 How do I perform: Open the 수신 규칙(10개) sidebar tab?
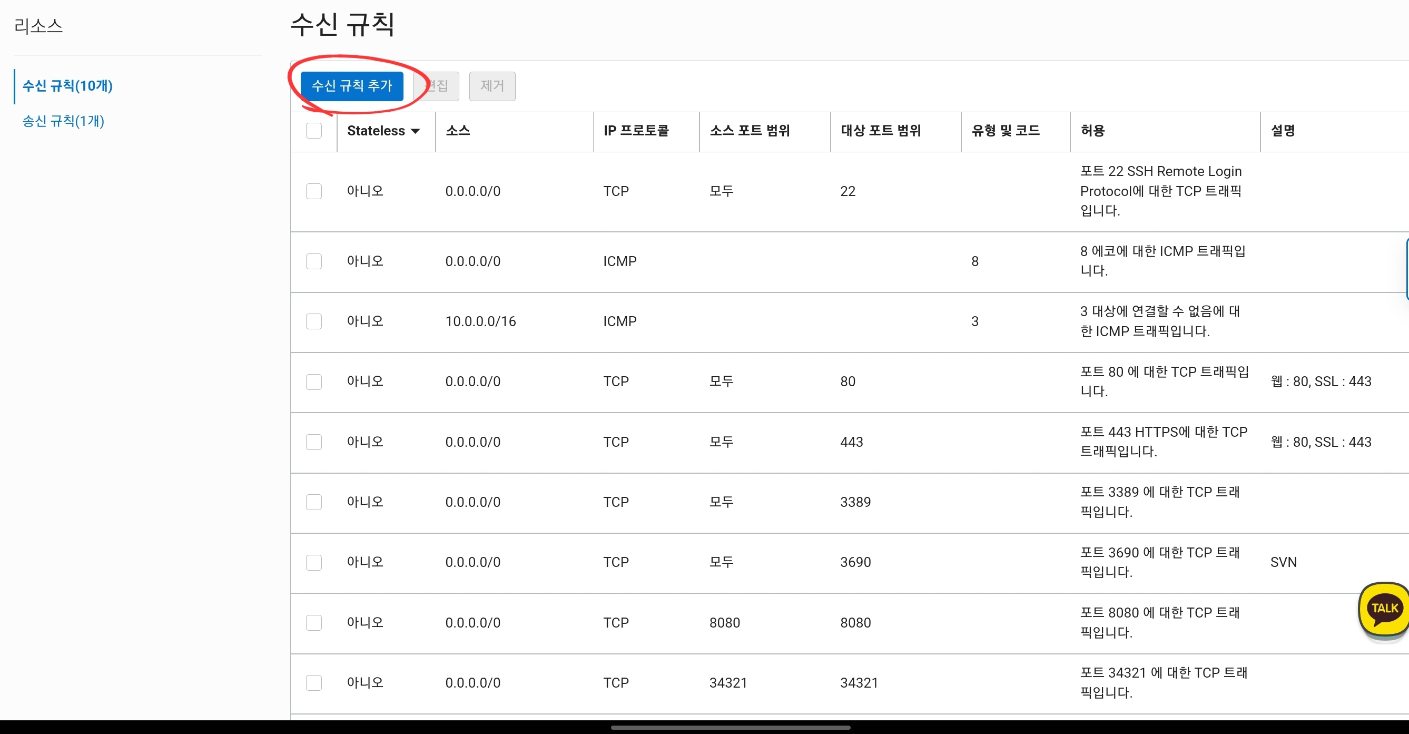tap(67, 86)
